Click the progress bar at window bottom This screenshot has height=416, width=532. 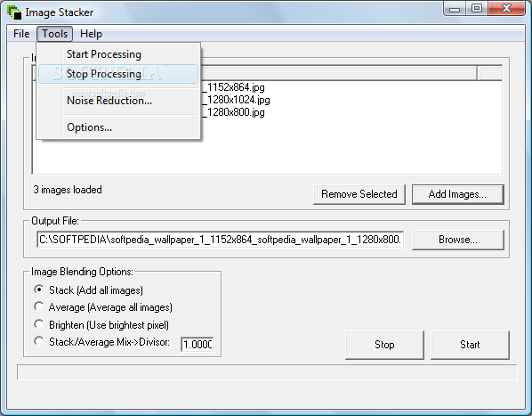coord(267,372)
